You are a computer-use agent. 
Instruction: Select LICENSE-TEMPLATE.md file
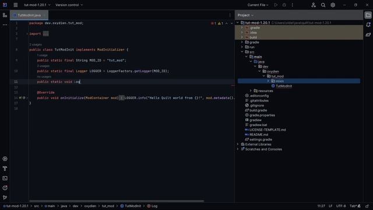[268, 129]
